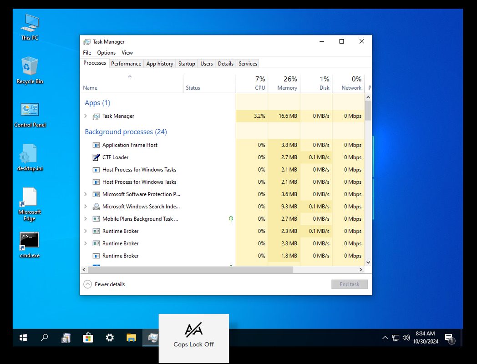Click the Task Manager title bar icon
The height and width of the screenshot is (364, 477).
tap(87, 42)
